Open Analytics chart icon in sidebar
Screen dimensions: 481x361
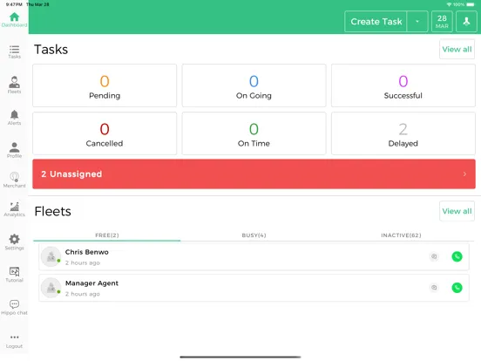pyautogui.click(x=14, y=209)
